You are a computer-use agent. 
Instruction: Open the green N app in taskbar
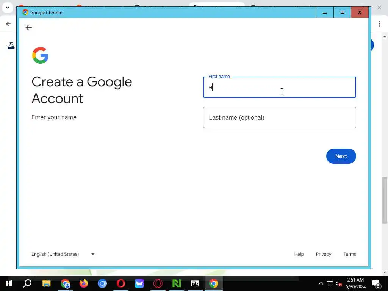177,283
